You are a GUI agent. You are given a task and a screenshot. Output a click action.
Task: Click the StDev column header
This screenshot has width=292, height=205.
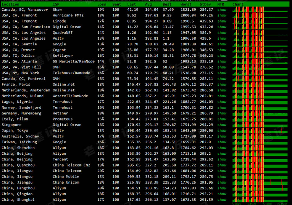(x=205, y=4)
